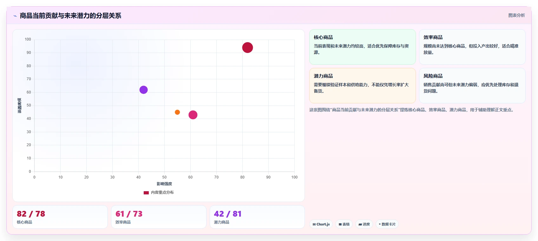
Task: Click the 覆盖规模 y-axis title
Action: tap(20, 106)
